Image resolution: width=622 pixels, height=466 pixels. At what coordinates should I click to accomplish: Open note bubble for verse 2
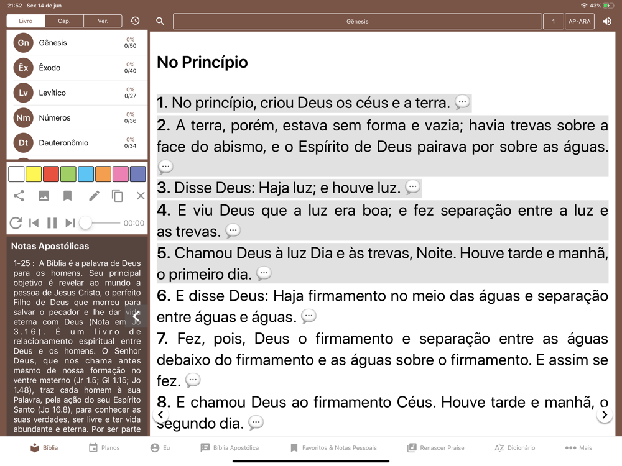point(165,167)
